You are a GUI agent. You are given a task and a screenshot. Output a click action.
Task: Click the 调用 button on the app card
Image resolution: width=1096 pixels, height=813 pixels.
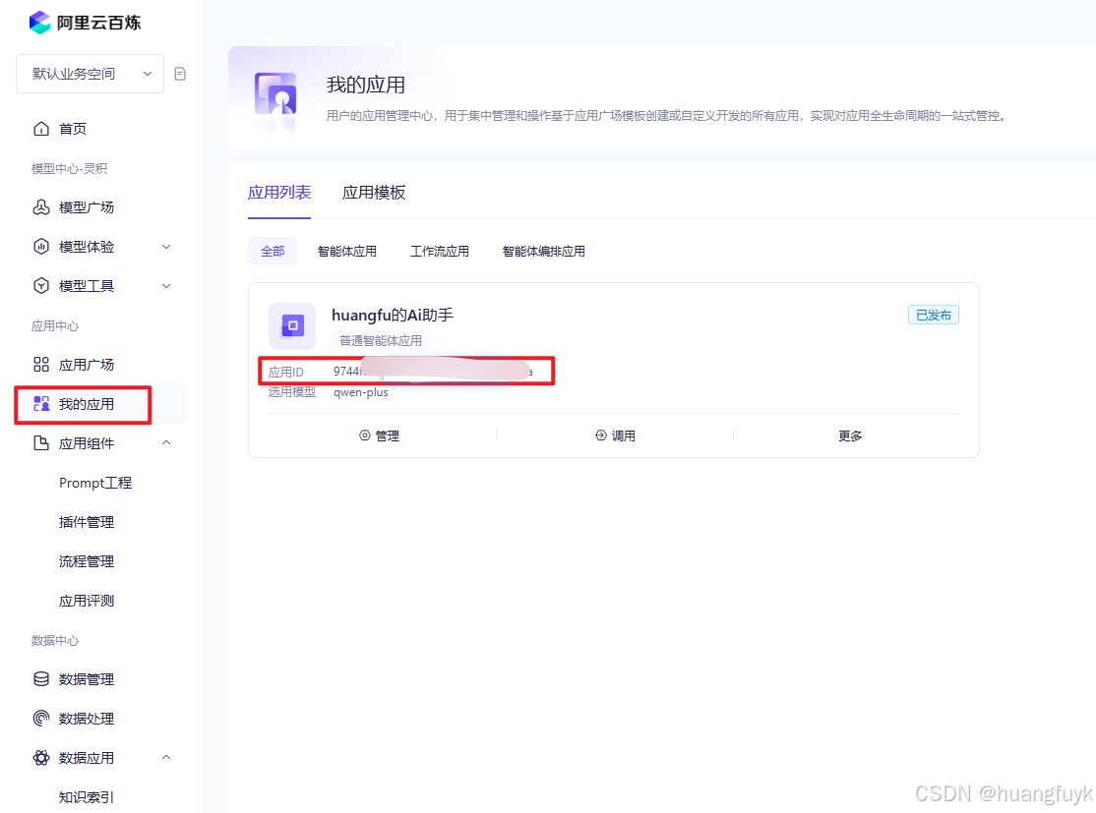615,436
